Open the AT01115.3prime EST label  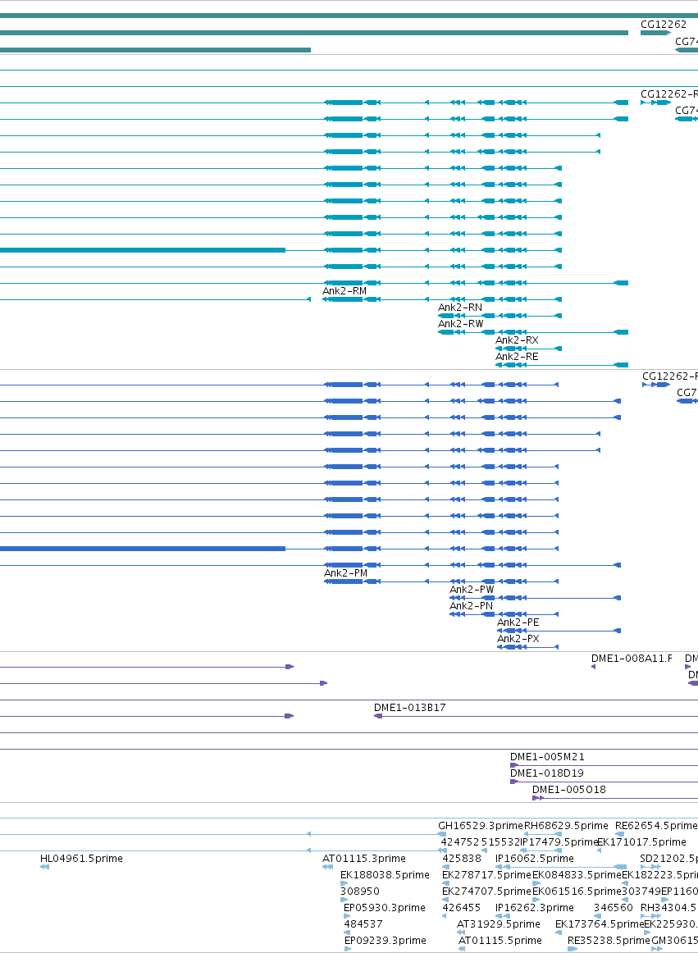point(363,859)
